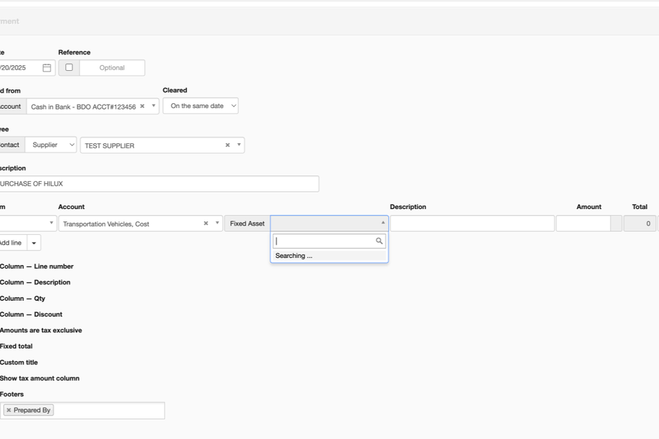Image resolution: width=659 pixels, height=439 pixels.
Task: Collapse the Fixed Asset dropdown arrow
Action: point(383,223)
